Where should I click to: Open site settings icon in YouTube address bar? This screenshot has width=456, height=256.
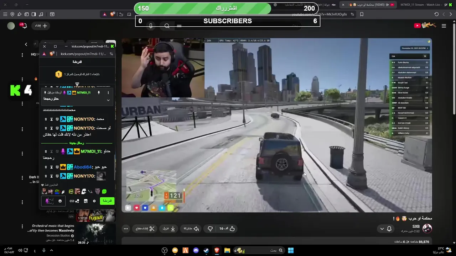point(352,14)
